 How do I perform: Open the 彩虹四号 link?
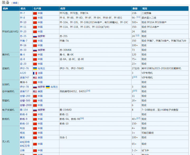coord(25,142)
